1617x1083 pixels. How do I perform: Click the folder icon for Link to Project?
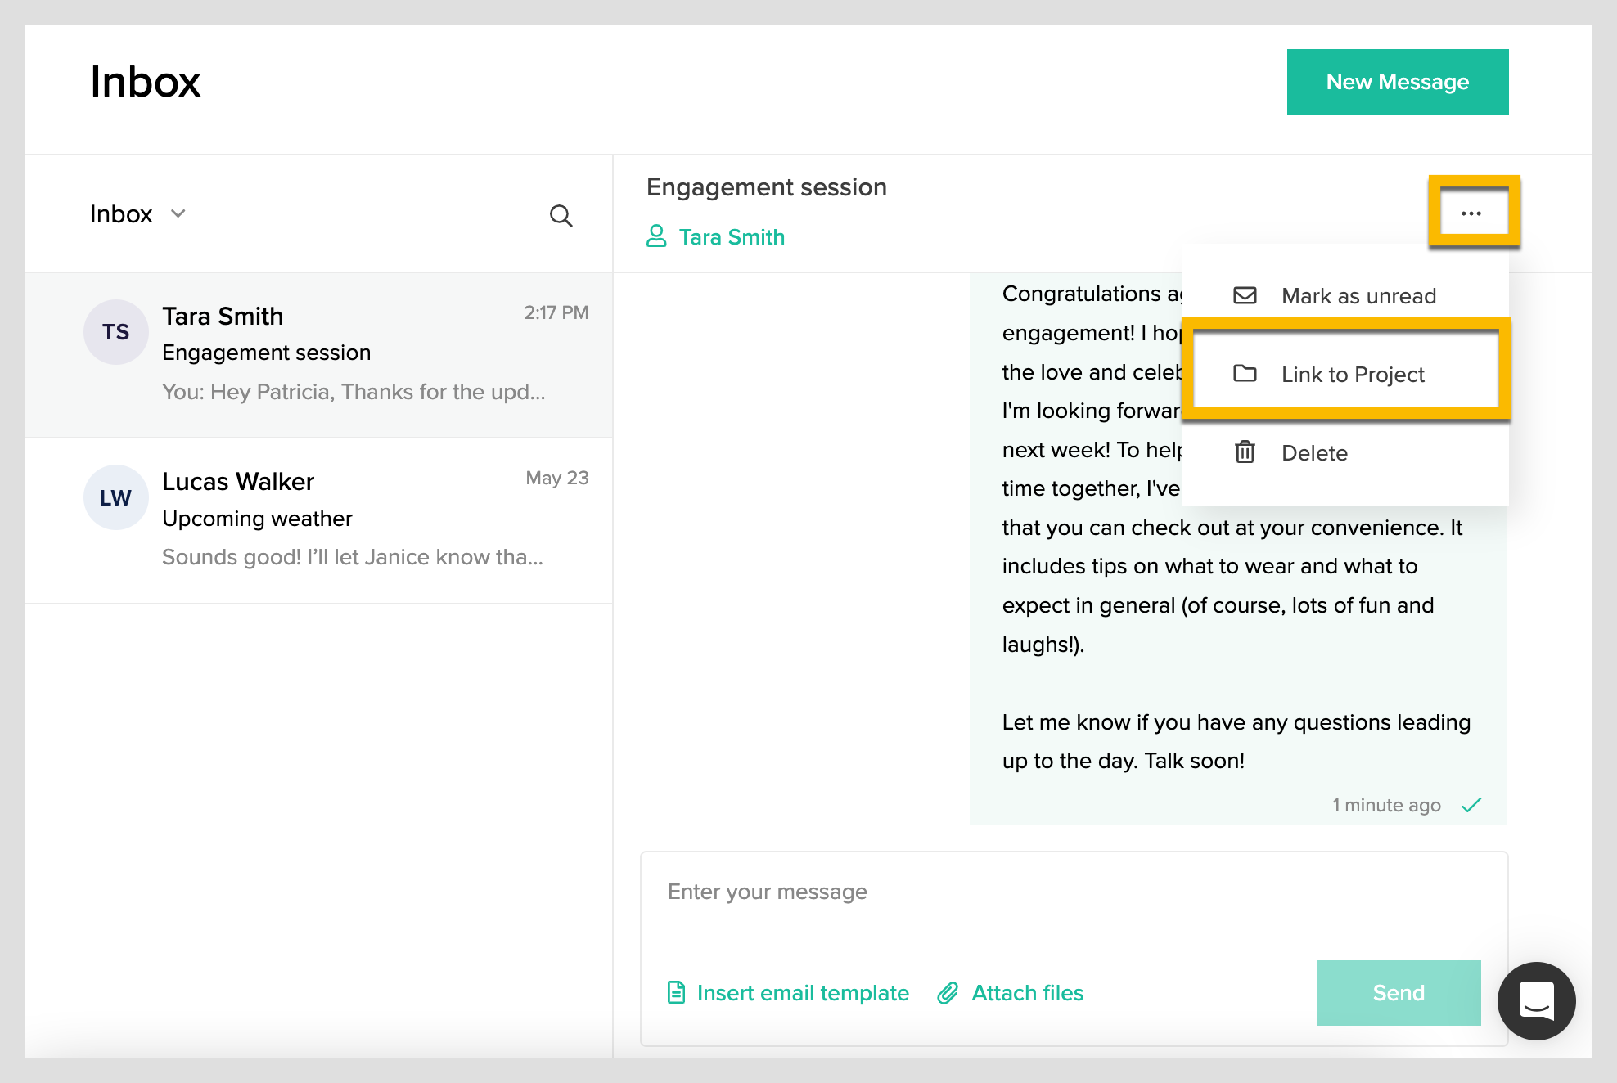point(1245,374)
